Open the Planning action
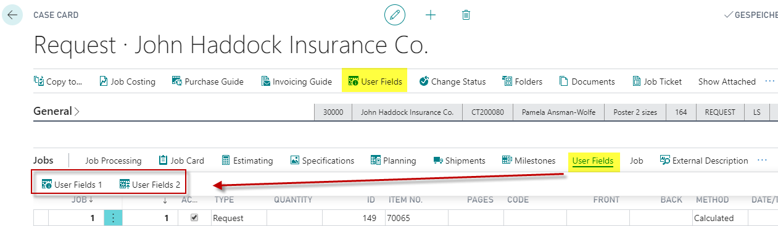The height and width of the screenshot is (226, 778). click(393, 161)
